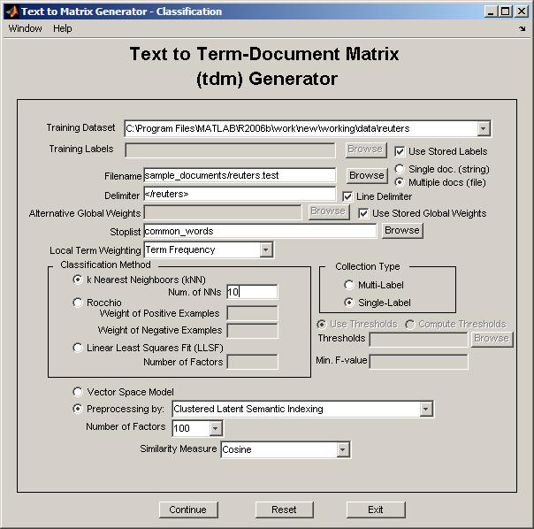Viewport: 534px width, 529px height.
Task: Click Browse next to the Stoplist field
Action: click(402, 230)
